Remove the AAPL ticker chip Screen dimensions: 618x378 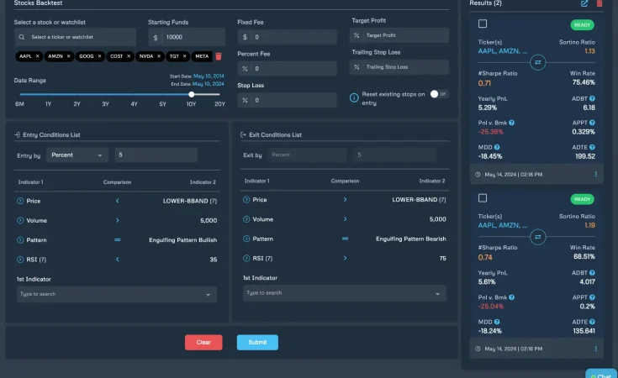pyautogui.click(x=39, y=56)
